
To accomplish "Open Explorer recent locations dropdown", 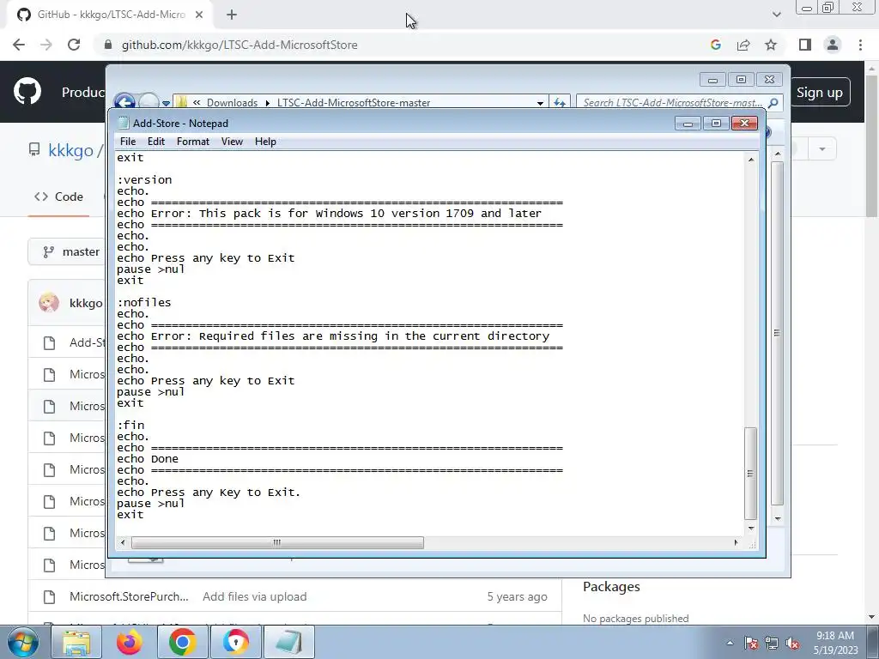I will click(166, 103).
